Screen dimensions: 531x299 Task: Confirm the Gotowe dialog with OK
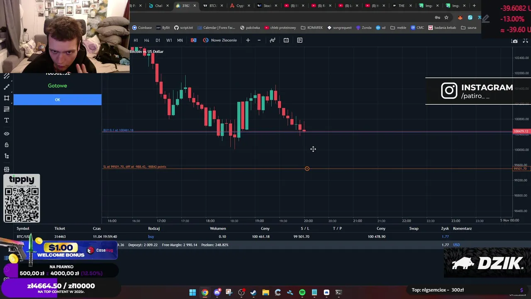(57, 100)
